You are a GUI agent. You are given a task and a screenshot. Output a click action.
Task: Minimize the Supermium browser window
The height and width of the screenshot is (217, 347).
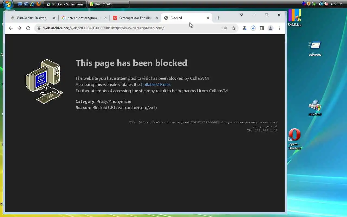click(x=254, y=15)
